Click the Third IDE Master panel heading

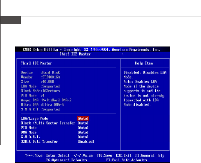(36, 63)
